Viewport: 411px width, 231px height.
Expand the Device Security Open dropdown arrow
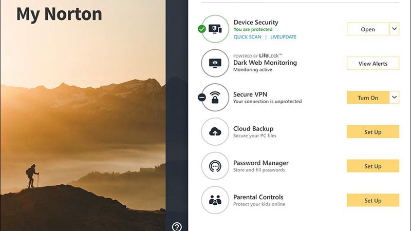point(394,29)
